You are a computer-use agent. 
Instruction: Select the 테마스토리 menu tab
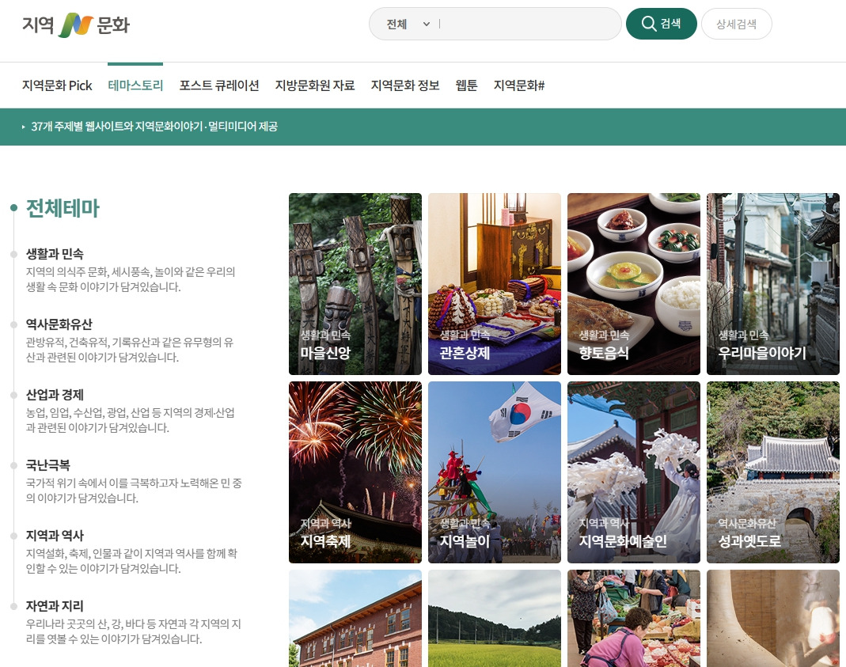tap(135, 85)
